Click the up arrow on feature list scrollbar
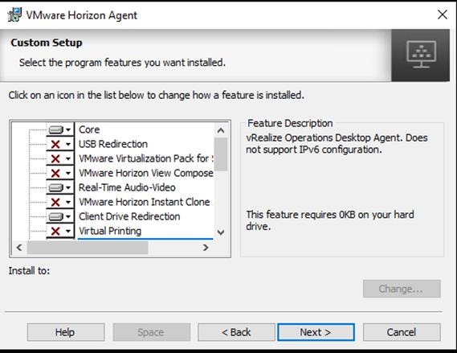 [221, 130]
